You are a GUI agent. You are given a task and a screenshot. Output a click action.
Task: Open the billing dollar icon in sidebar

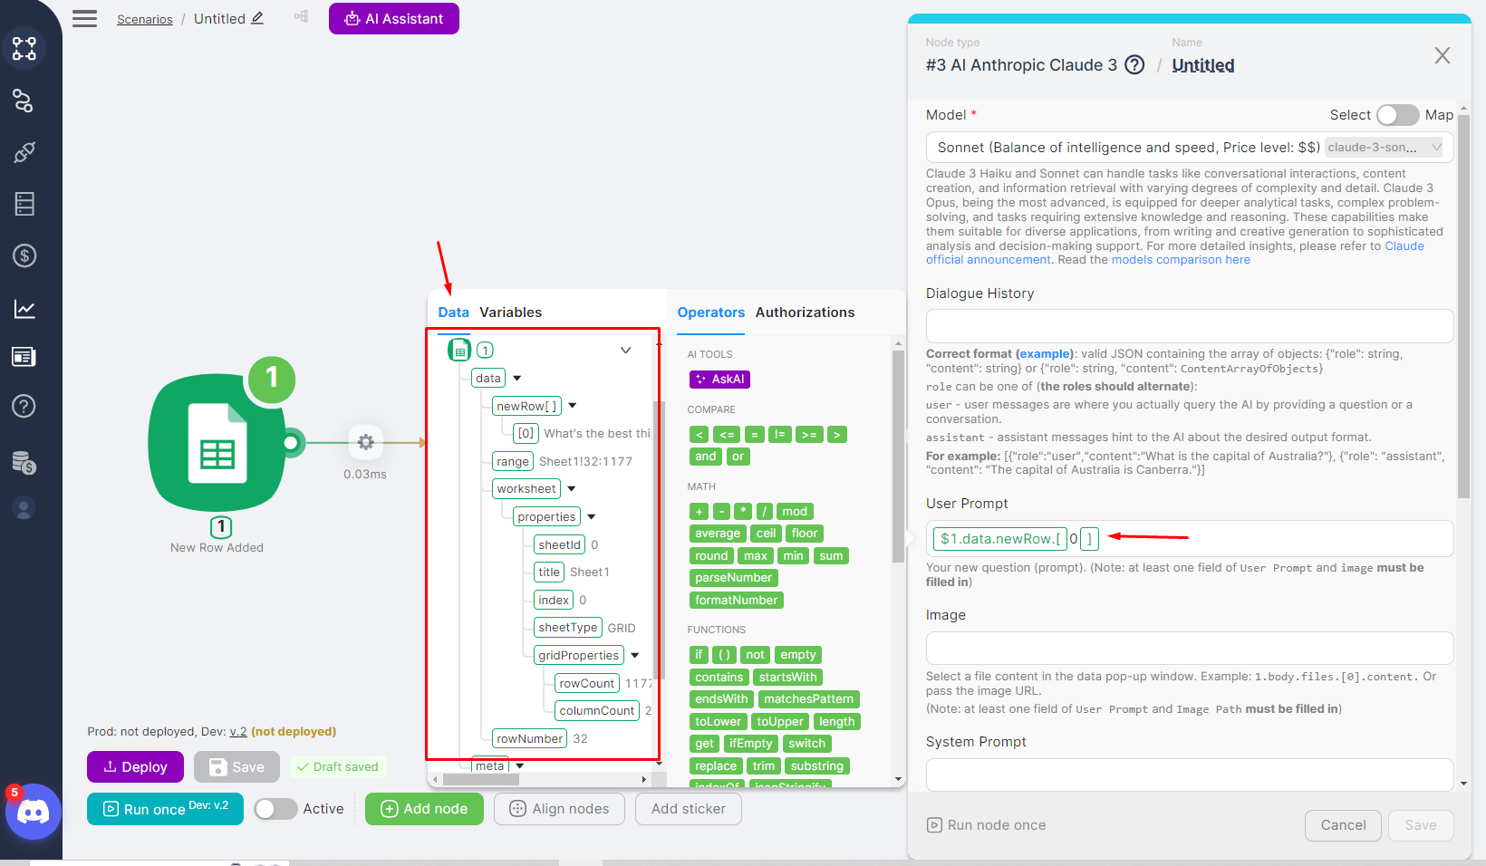tap(24, 255)
